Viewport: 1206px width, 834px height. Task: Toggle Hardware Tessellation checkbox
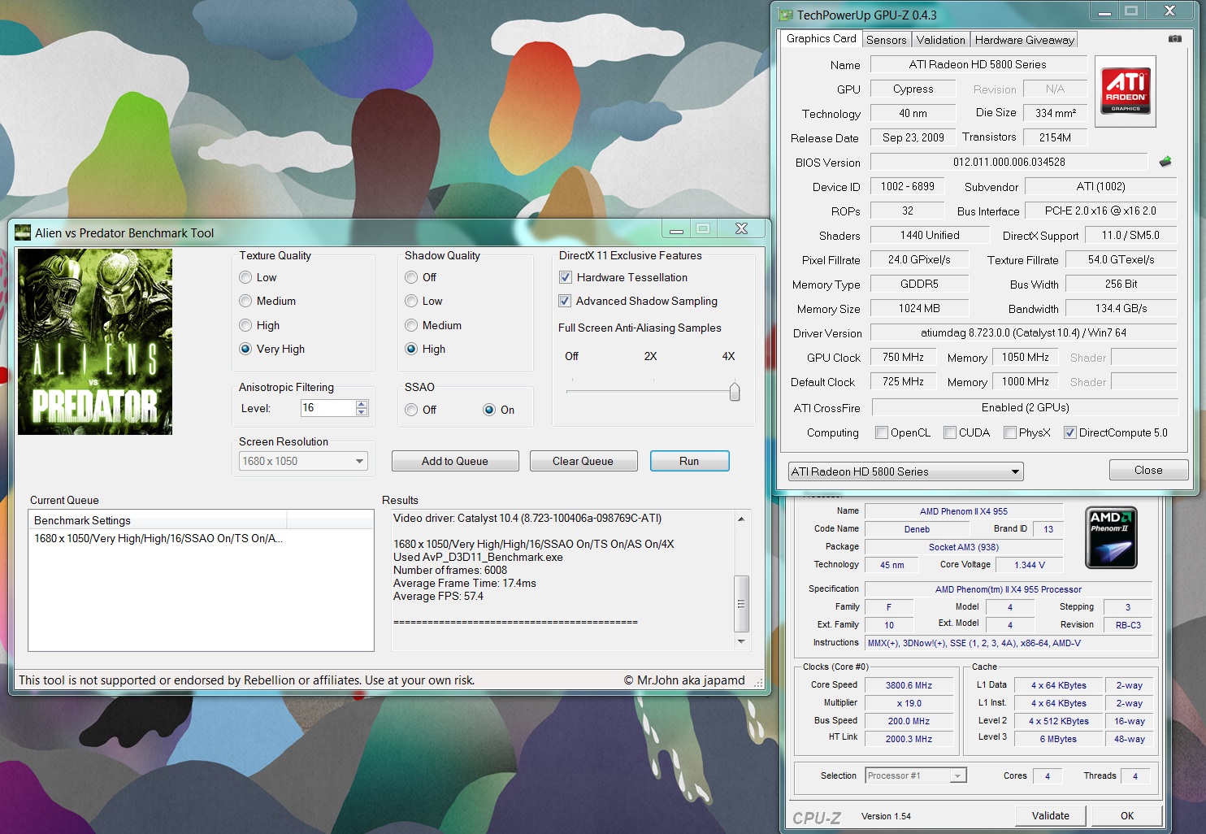pyautogui.click(x=565, y=277)
